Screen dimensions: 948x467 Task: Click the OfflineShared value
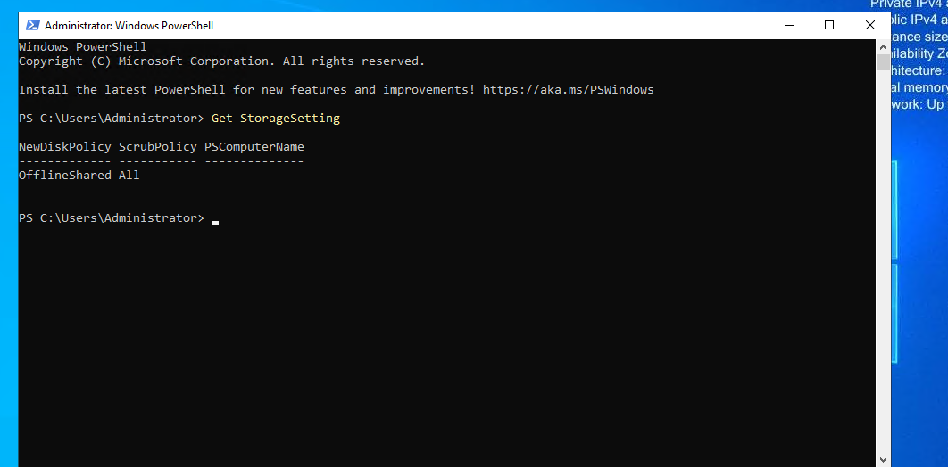click(x=64, y=176)
